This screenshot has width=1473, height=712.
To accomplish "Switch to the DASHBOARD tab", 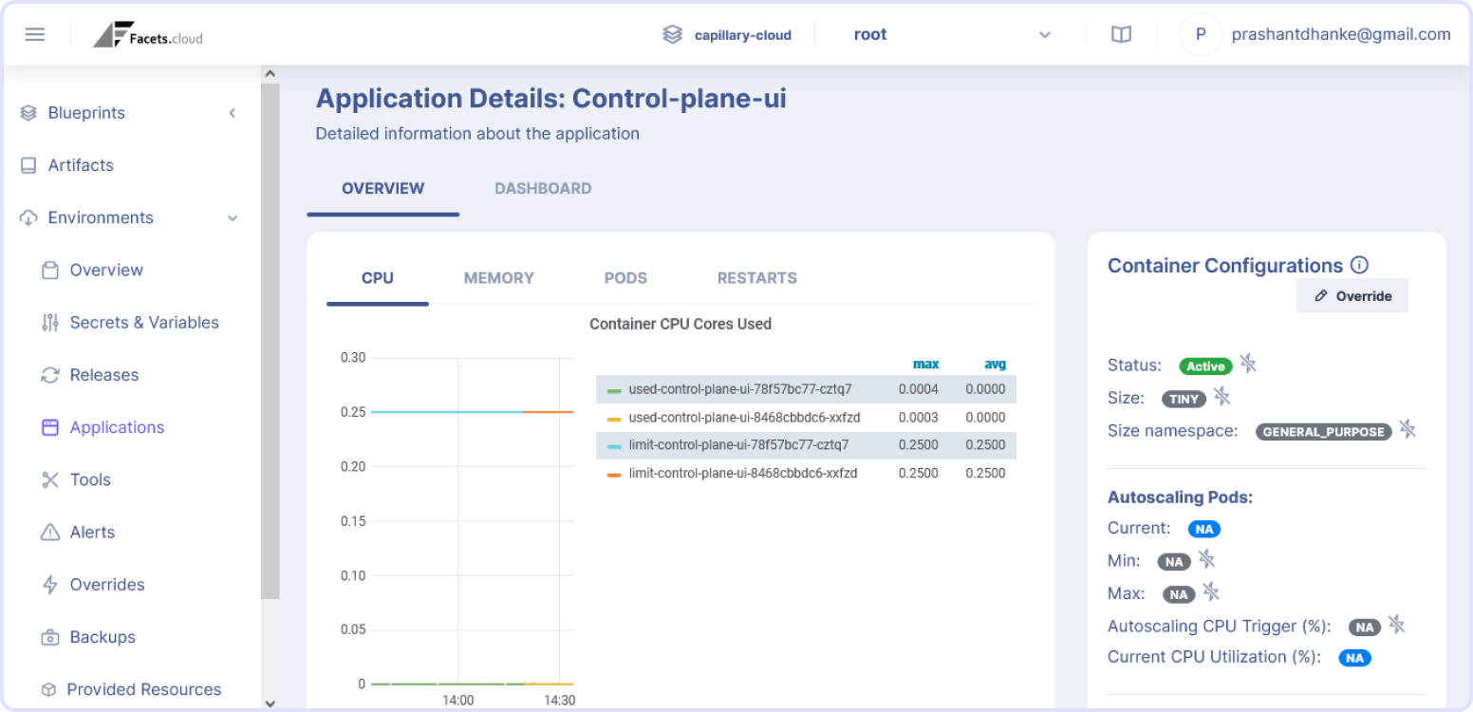I will pyautogui.click(x=543, y=189).
